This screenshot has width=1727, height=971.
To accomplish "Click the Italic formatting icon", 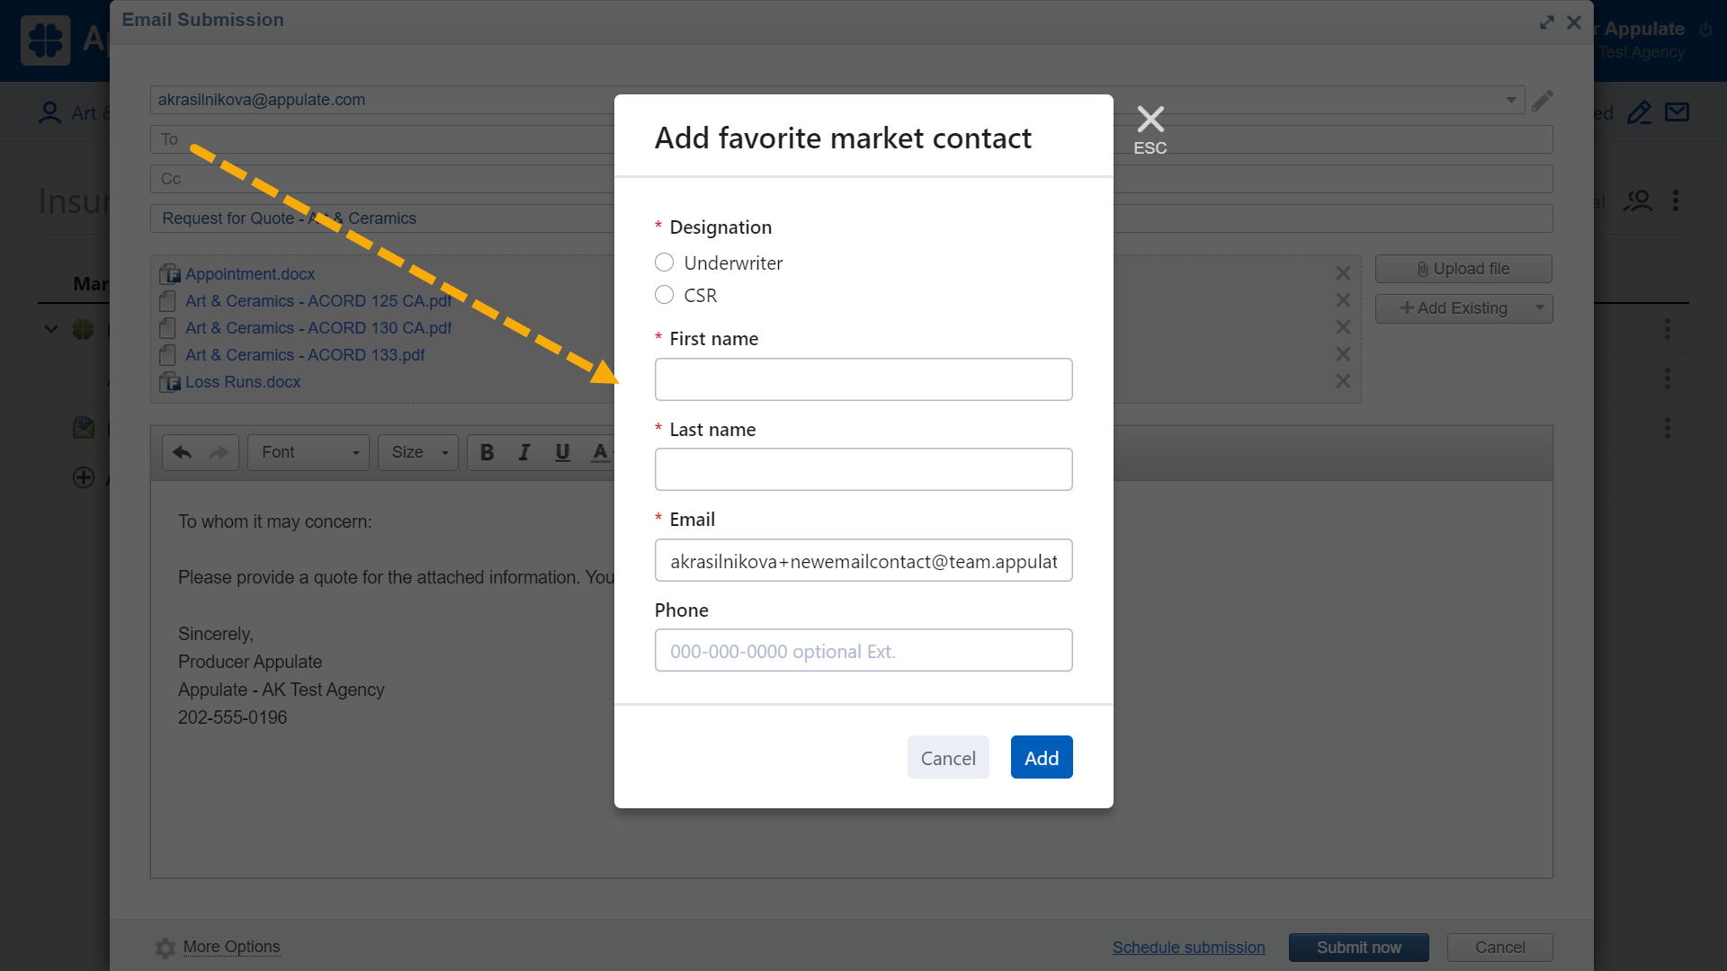I will [x=524, y=452].
